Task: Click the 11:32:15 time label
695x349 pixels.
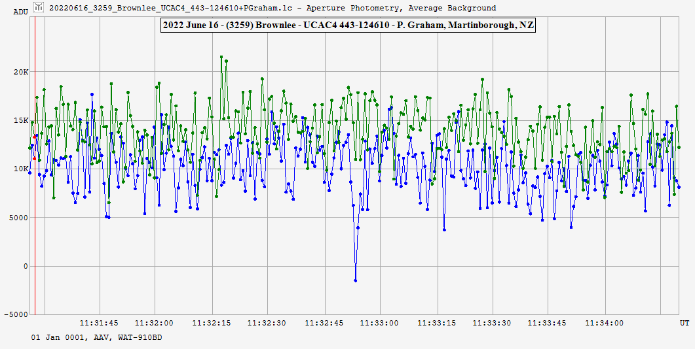Action: 212,324
